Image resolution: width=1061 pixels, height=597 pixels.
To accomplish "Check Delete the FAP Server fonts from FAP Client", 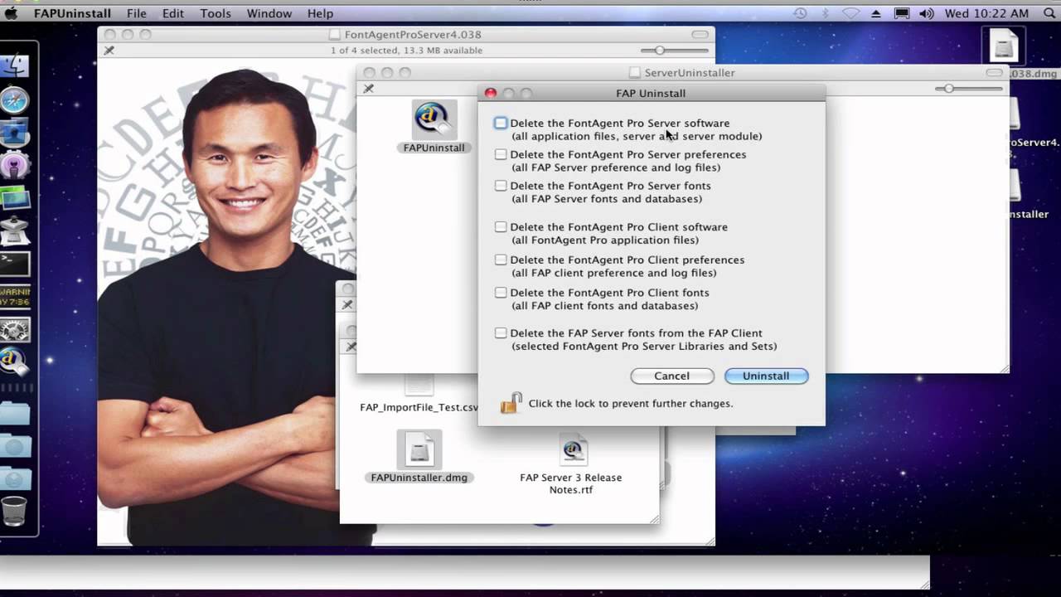I will pos(501,332).
